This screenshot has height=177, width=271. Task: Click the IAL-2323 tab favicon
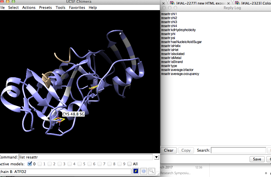[x=237, y=3]
